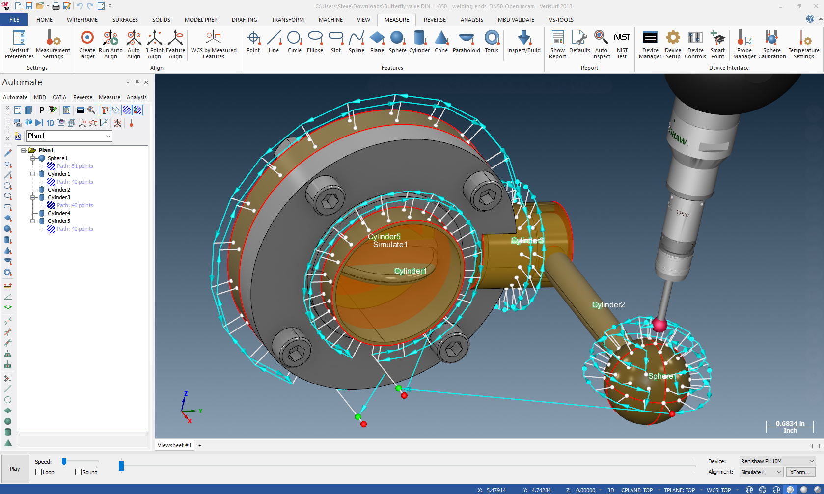Open the Device Manager
Screen dimensions: 824x494
coord(650,44)
